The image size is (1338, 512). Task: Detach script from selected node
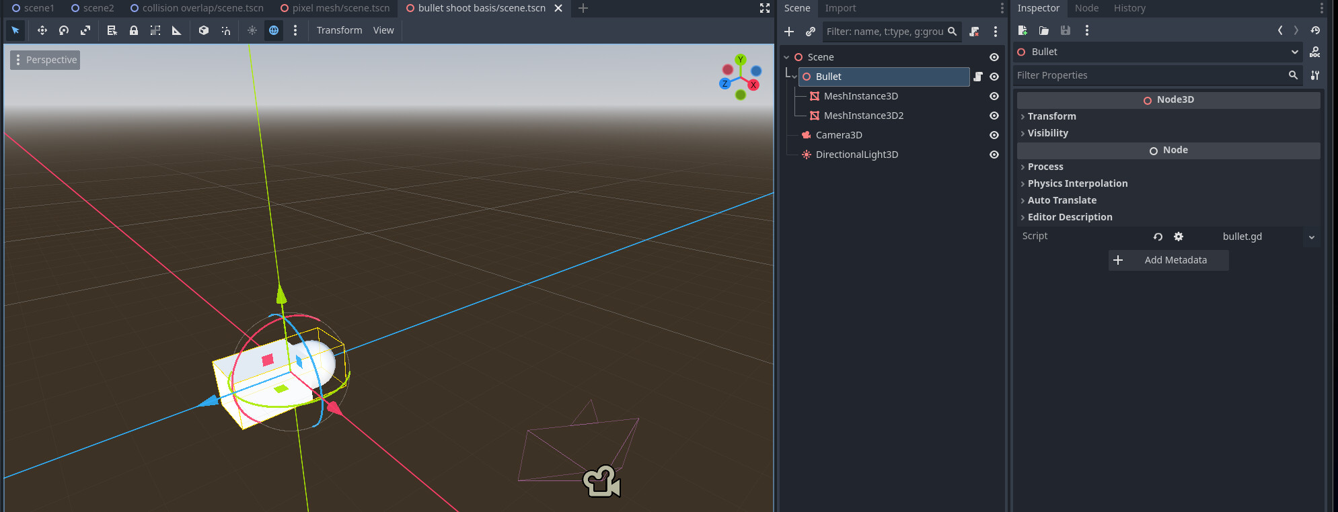point(974,32)
